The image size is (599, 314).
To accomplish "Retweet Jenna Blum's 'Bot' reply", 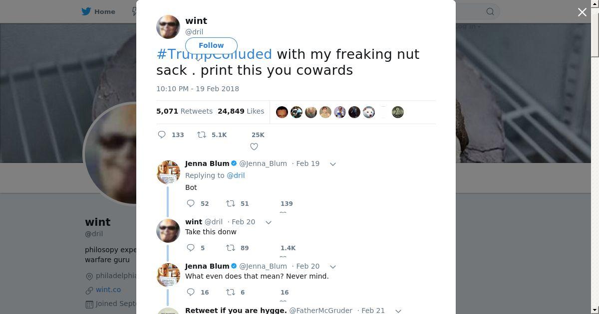I will [231, 203].
